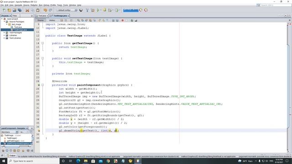Collapse the paintComponent method fold
292x164 pixels.
pos(42,85)
